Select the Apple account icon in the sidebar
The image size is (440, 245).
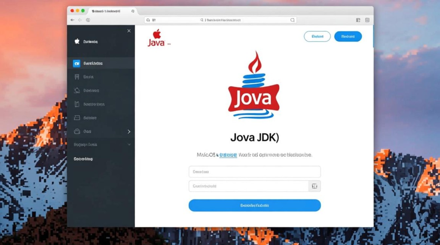pyautogui.click(x=76, y=41)
